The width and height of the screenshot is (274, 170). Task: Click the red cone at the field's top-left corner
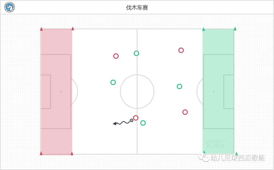[41, 29]
